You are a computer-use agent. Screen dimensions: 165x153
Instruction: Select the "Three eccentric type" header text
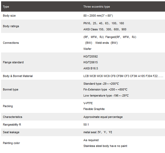[x=96, y=7]
